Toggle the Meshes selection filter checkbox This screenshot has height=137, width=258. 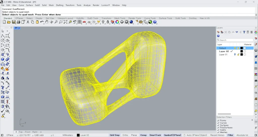click(218, 132)
